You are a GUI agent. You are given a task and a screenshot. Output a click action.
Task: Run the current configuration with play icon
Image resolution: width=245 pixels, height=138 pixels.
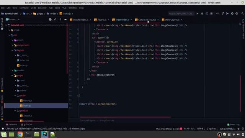click(198, 14)
